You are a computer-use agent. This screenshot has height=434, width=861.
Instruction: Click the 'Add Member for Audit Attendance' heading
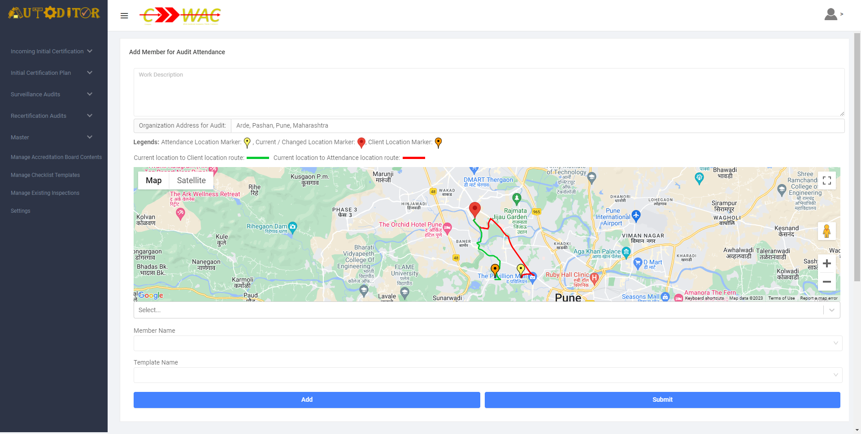(177, 52)
